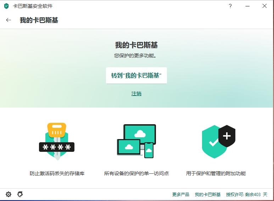Click 授权许可: 剩余403 天 license status
Screen dimensions: 274x201
pos(247,194)
